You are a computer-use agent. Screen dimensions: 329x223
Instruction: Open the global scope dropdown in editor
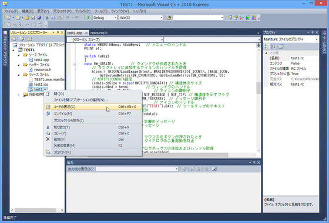(x=162, y=40)
